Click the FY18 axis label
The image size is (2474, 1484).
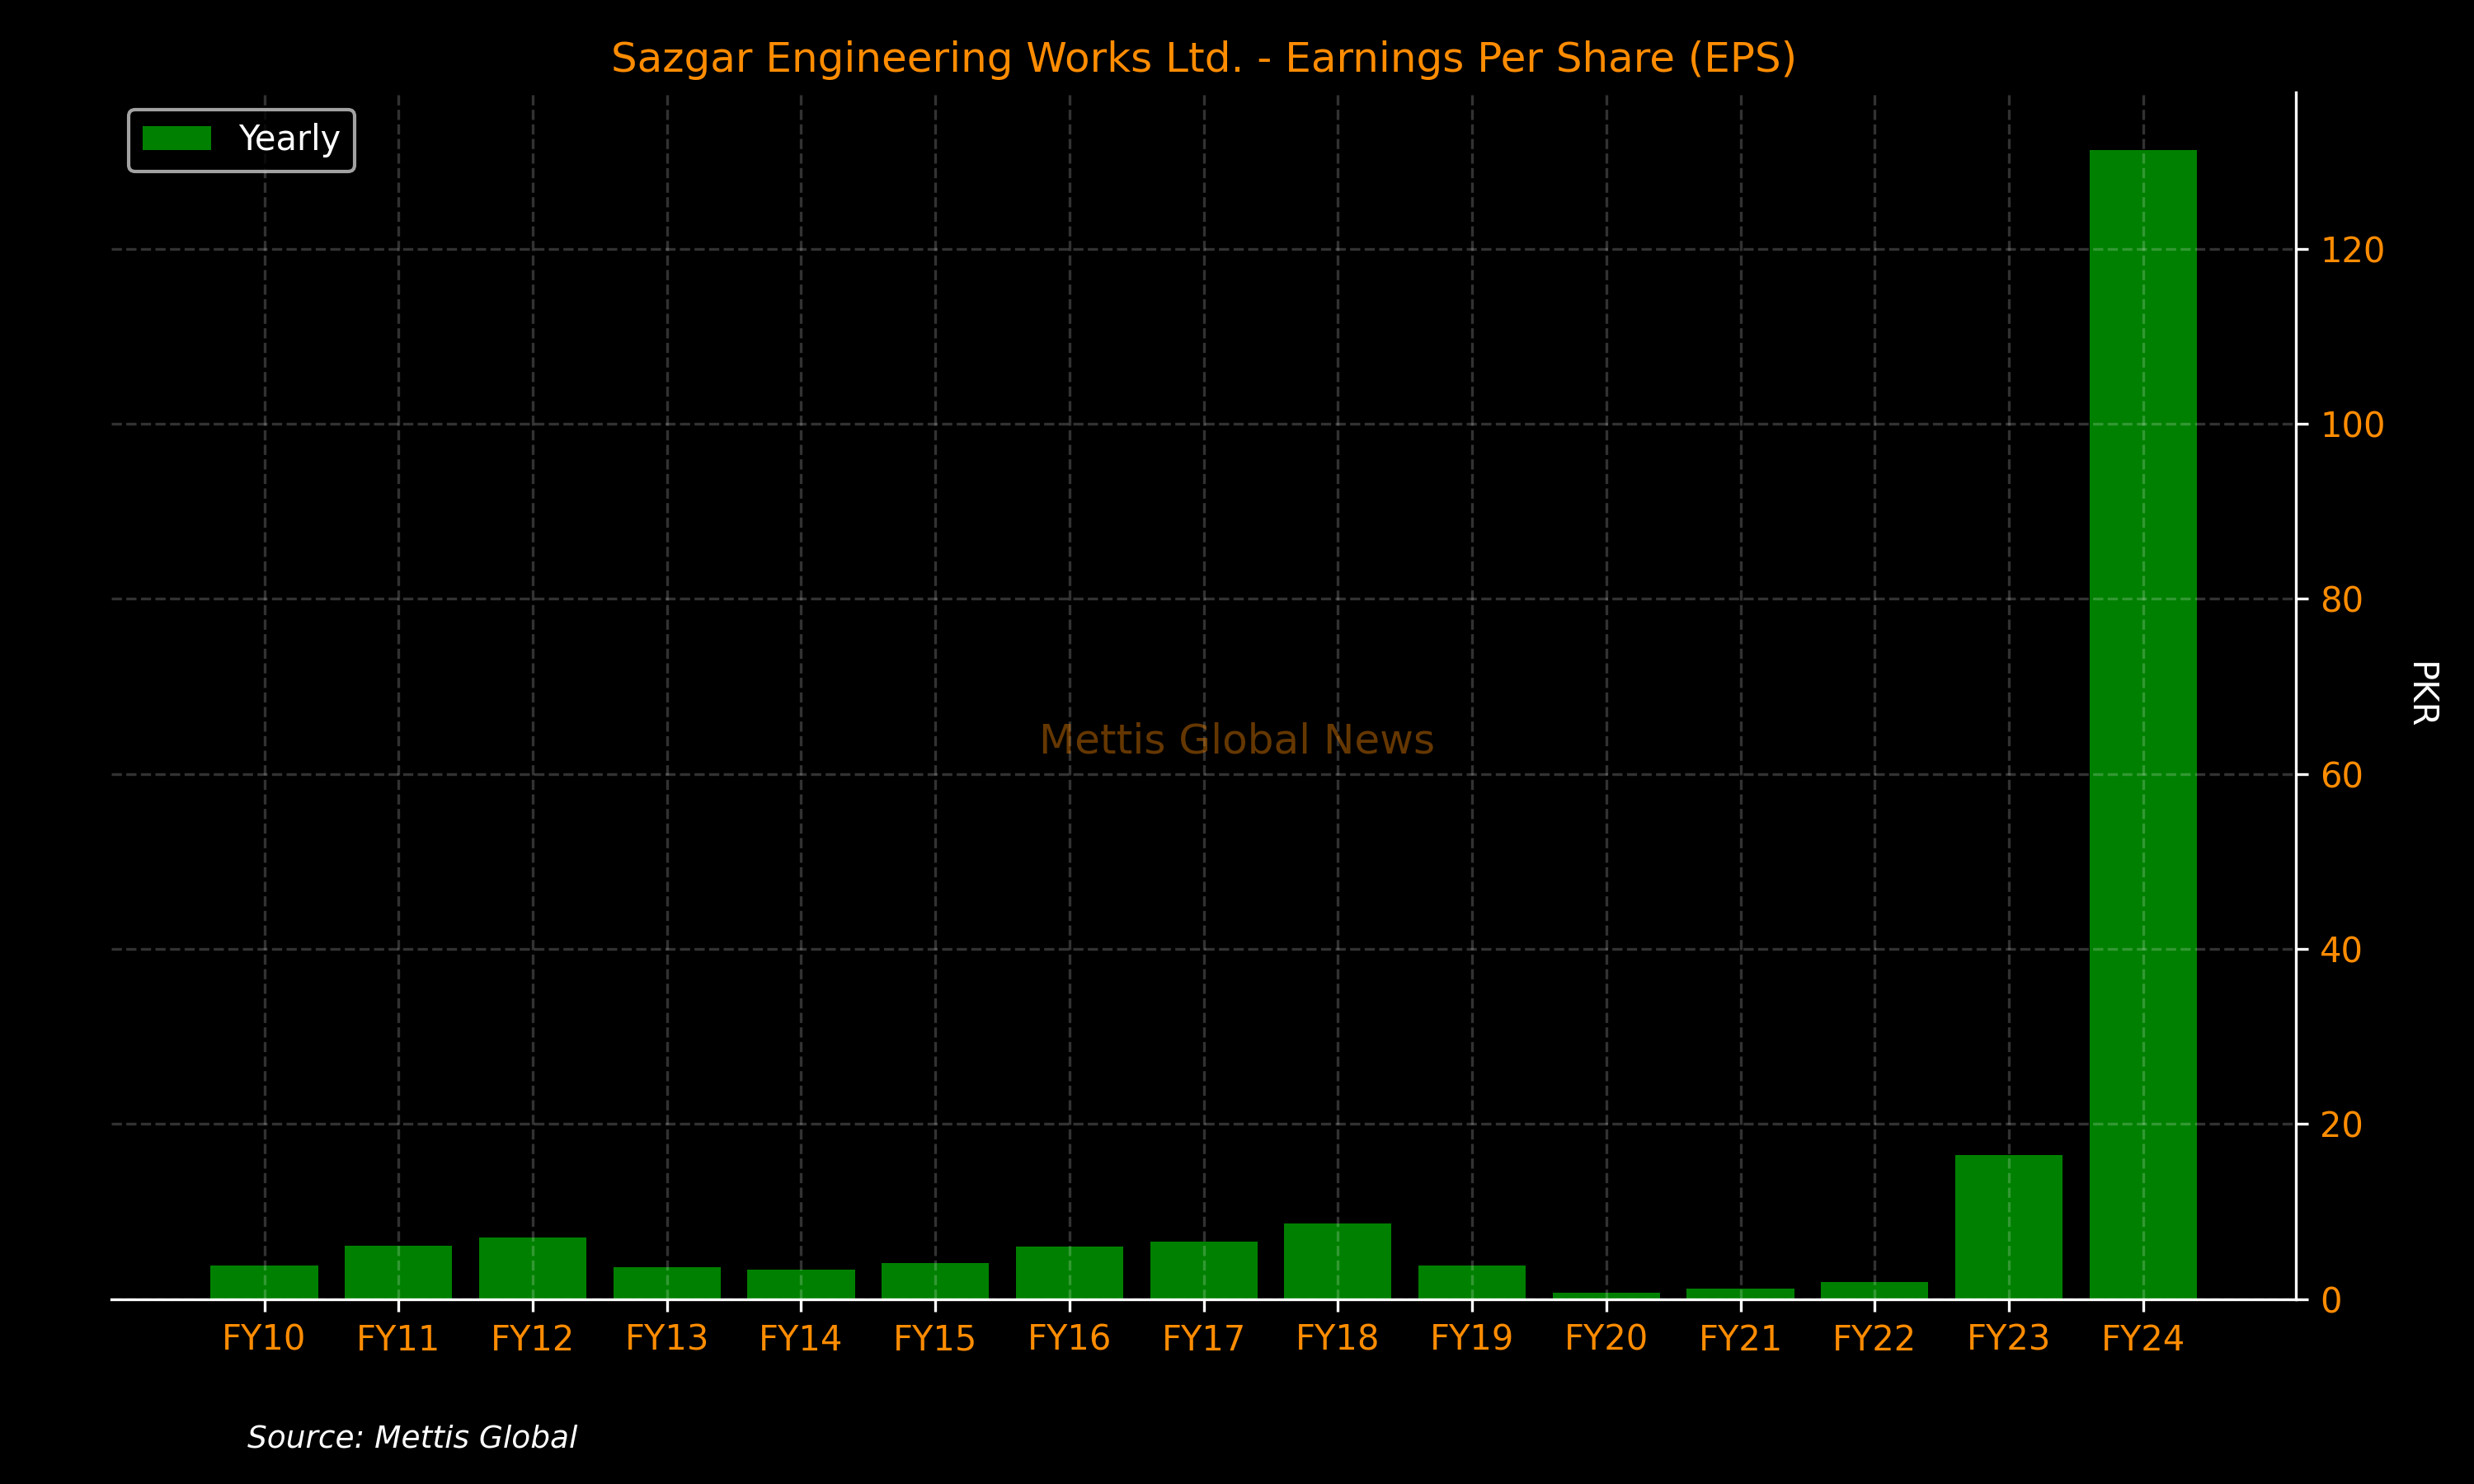tap(1337, 1338)
